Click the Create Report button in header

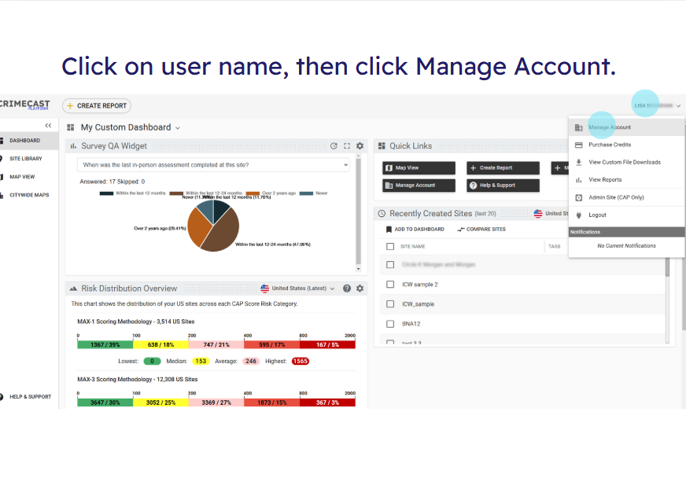pyautogui.click(x=97, y=105)
